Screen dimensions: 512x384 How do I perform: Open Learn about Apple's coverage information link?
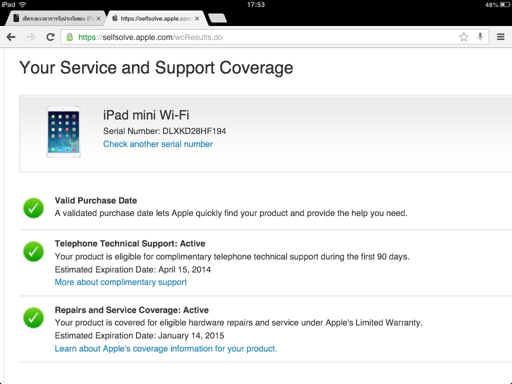tap(166, 348)
